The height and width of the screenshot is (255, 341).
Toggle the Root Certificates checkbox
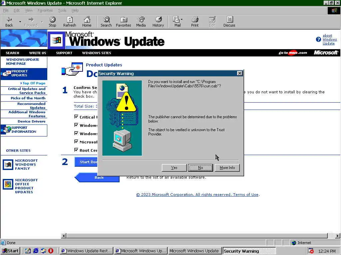point(76,150)
